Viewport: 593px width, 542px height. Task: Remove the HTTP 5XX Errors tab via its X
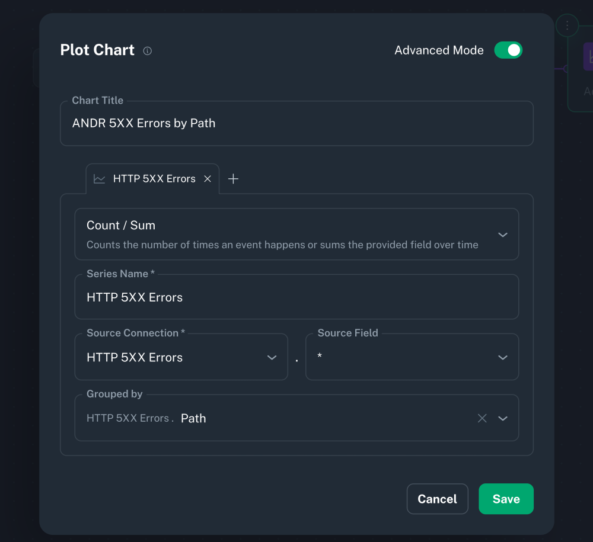pyautogui.click(x=208, y=178)
